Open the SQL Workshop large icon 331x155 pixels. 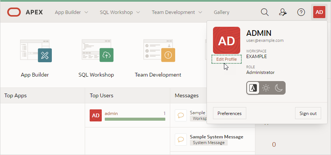point(98,51)
